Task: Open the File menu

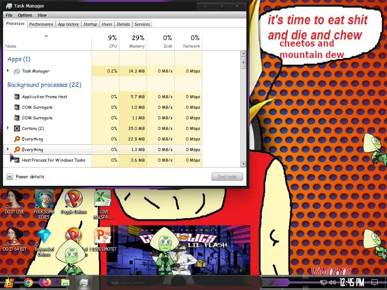Action: 9,15
